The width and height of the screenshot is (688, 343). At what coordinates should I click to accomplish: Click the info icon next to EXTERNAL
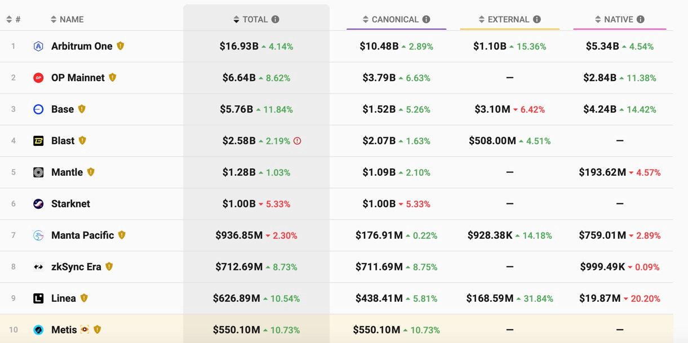pyautogui.click(x=536, y=19)
